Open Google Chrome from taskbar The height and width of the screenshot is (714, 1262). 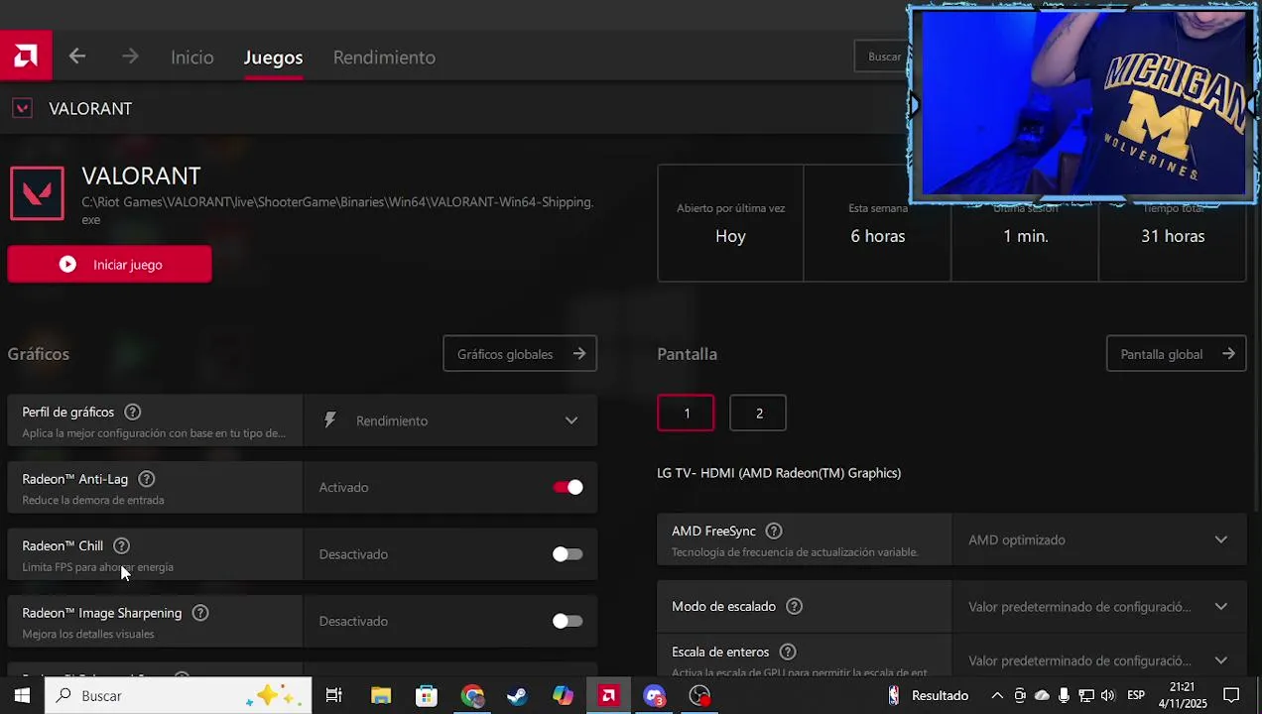472,695
